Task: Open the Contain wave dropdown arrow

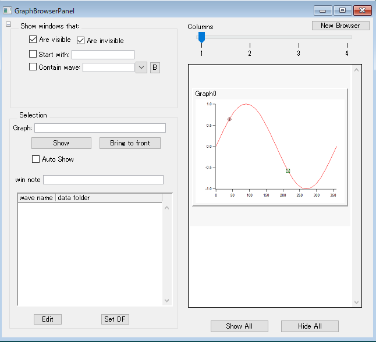Action: pyautogui.click(x=141, y=67)
